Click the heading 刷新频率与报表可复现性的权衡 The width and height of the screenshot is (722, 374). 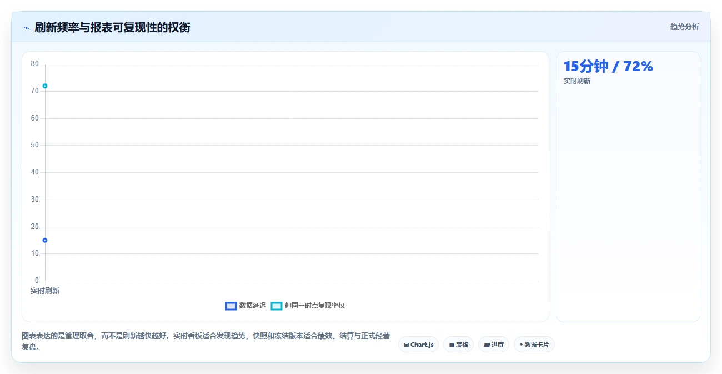112,27
